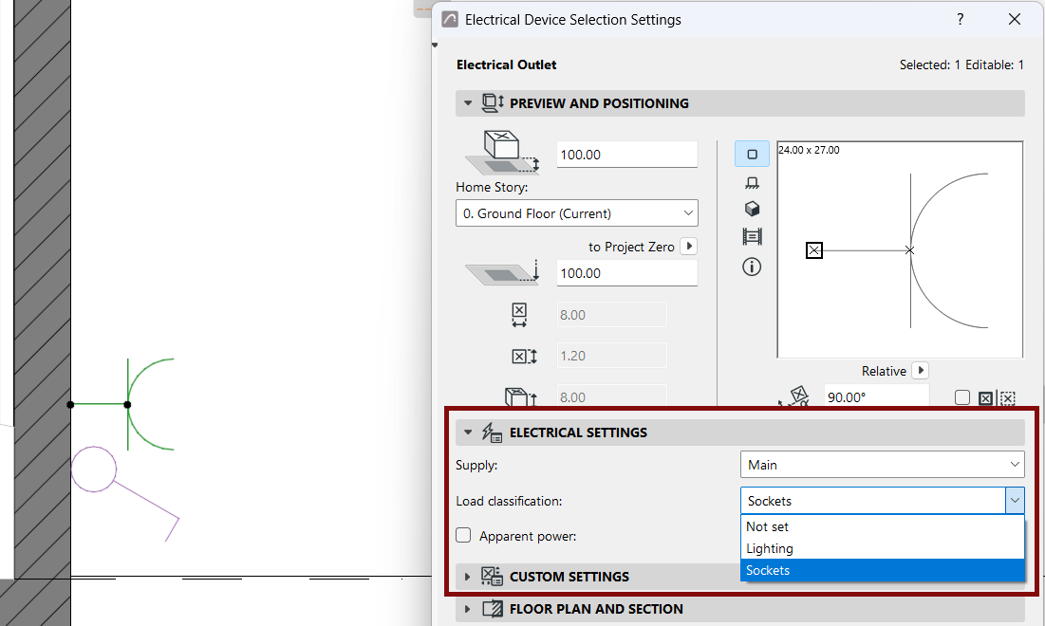Click the 'Supply:' label
1045x626 pixels.
476,465
